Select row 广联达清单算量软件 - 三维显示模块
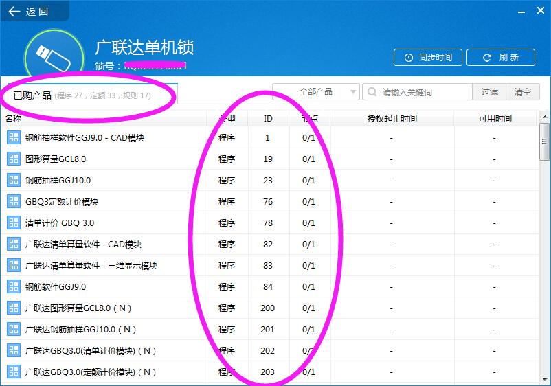 tap(269, 265)
